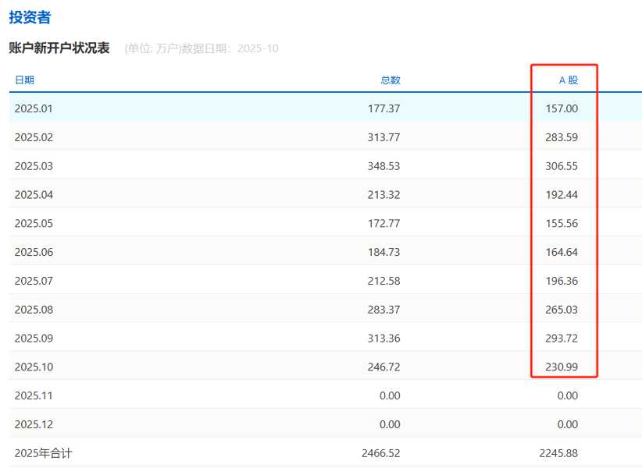Click the yearly total 2466.52
The width and height of the screenshot is (642, 468).
coord(381,453)
